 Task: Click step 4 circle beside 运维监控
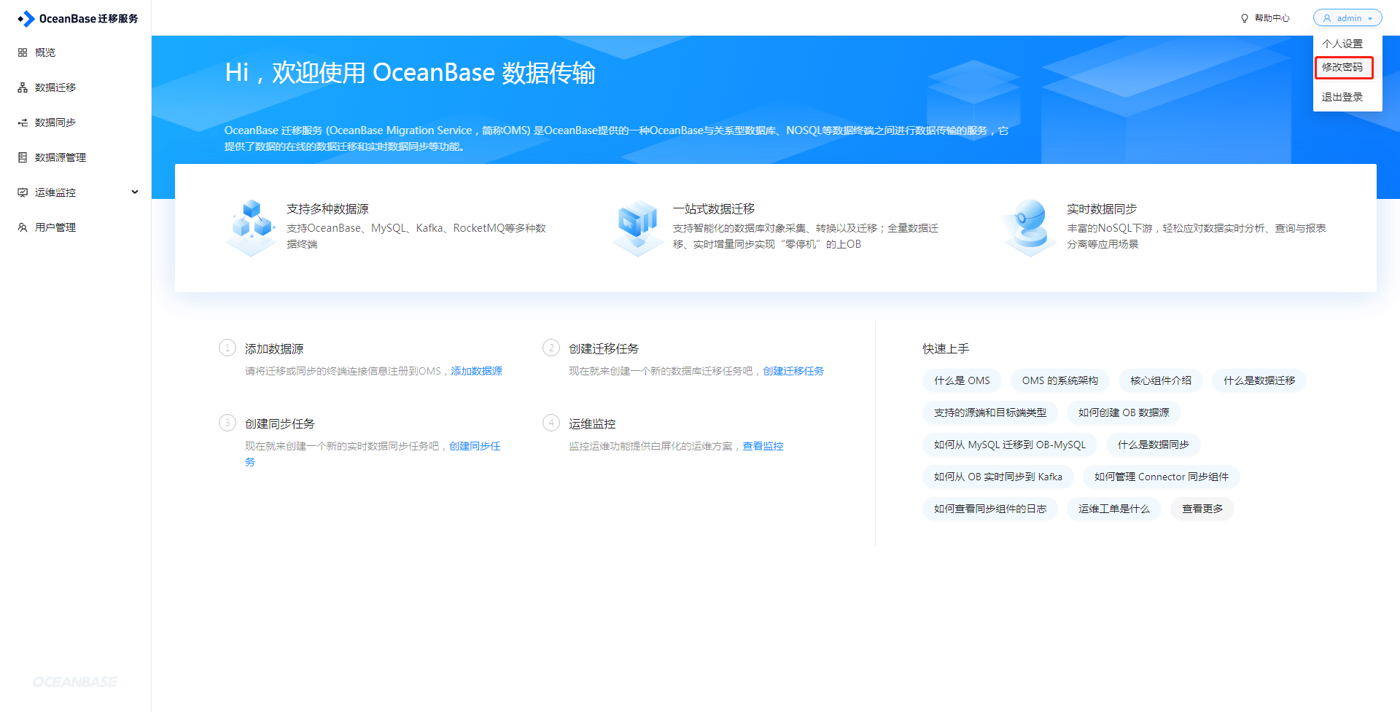click(551, 423)
